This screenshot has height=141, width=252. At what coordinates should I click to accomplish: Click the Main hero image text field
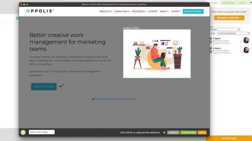(x=42, y=132)
